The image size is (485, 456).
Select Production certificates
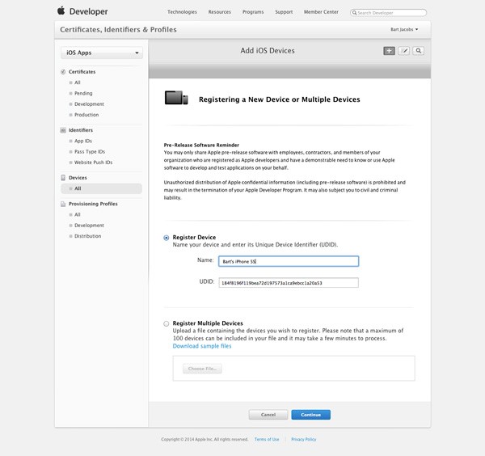pos(86,115)
